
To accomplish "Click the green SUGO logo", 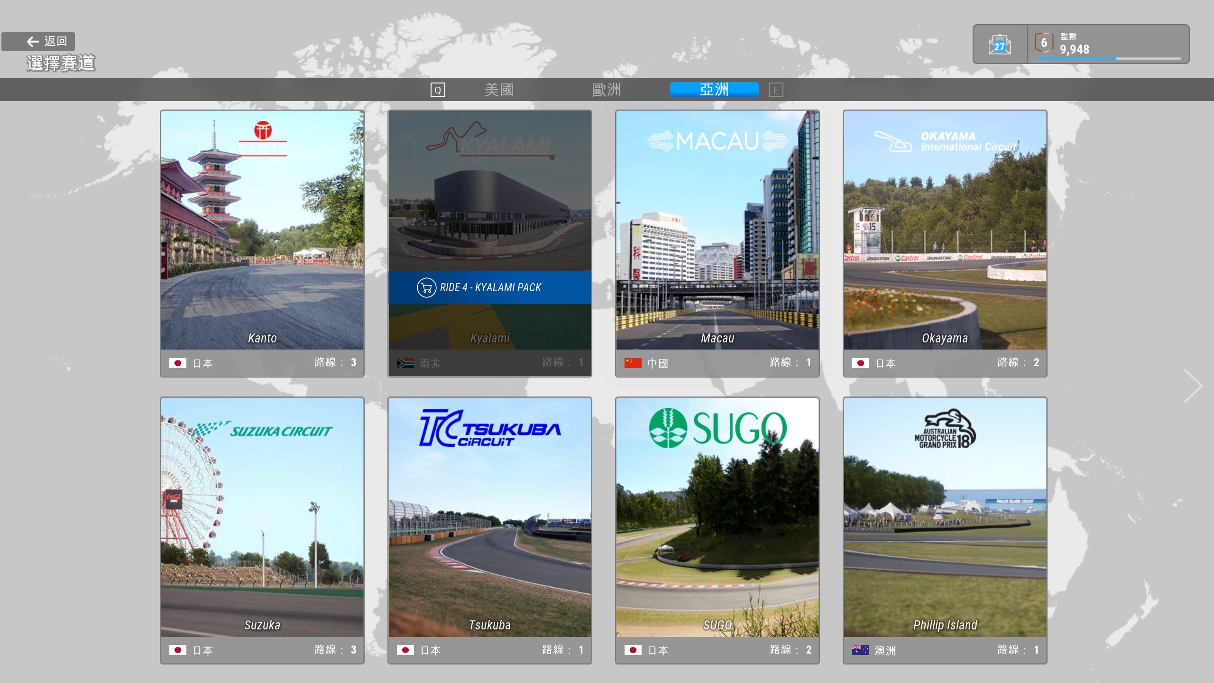I will [x=717, y=428].
